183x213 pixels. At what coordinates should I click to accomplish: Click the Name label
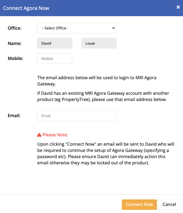(x=15, y=44)
